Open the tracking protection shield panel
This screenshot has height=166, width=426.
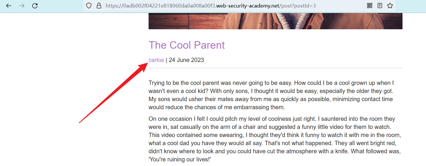tap(89, 6)
